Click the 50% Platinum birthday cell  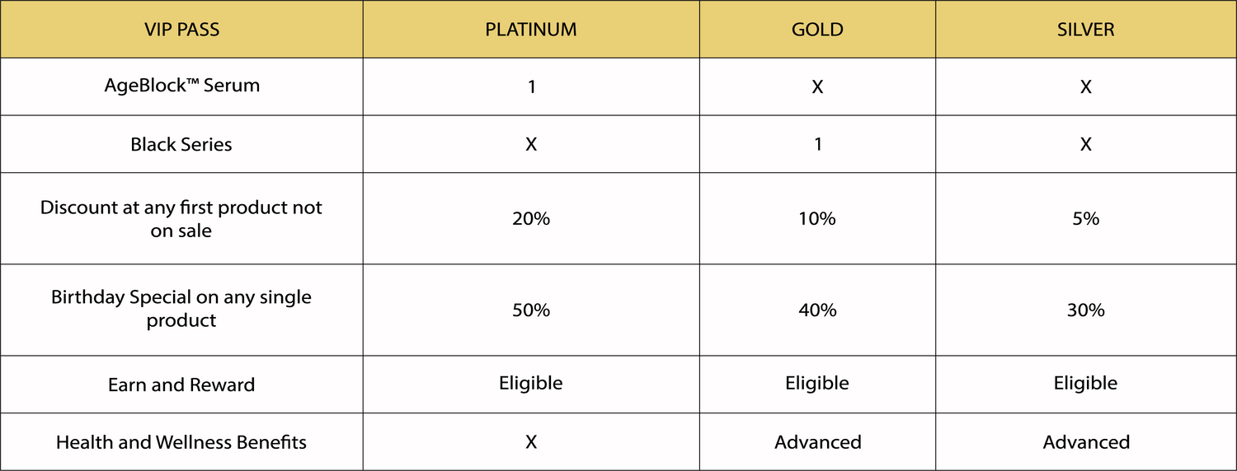pos(531,310)
